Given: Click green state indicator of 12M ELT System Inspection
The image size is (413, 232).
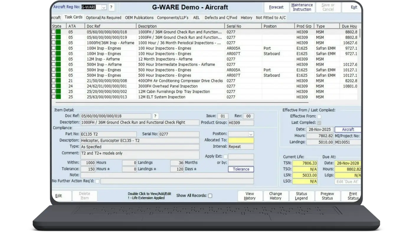Looking at the screenshot, I should (58, 97).
